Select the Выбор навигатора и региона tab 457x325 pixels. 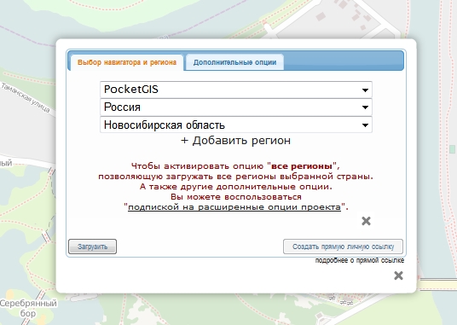pyautogui.click(x=127, y=62)
